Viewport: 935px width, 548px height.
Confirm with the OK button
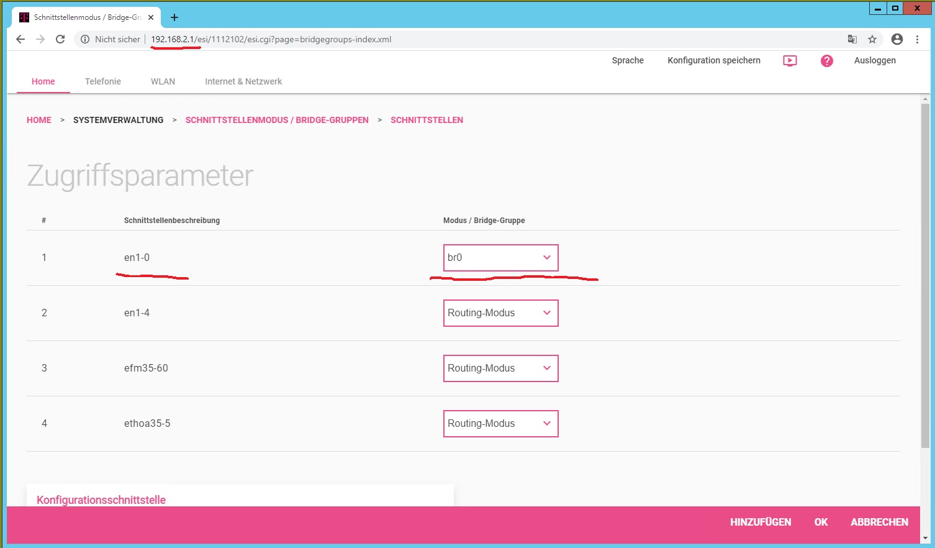[821, 522]
